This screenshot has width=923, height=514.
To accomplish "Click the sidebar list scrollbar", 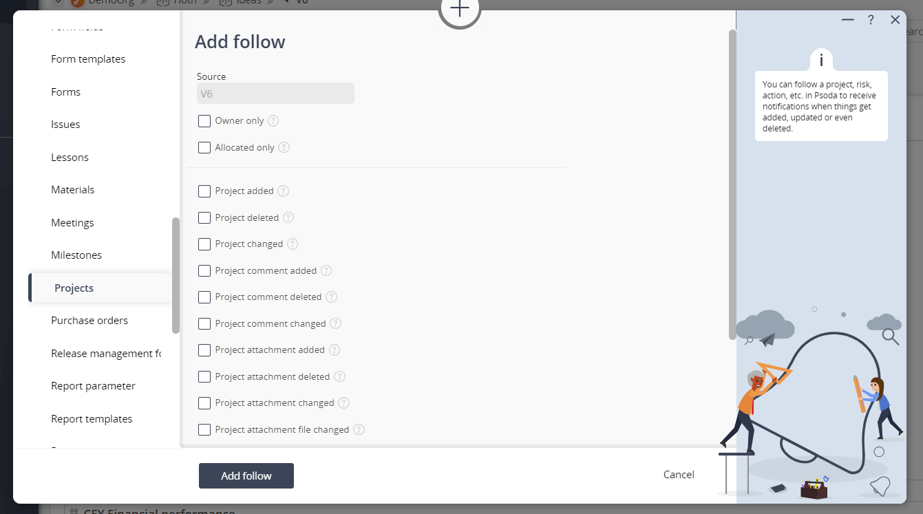I will pyautogui.click(x=176, y=275).
